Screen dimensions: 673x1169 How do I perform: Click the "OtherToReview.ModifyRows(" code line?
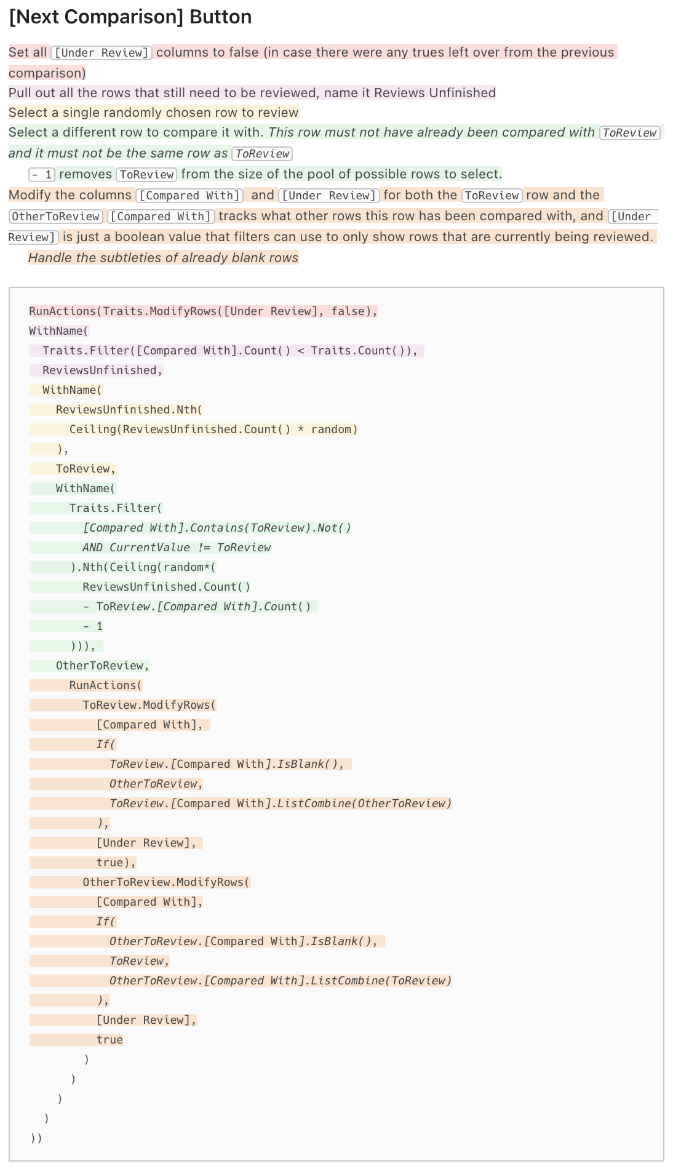[166, 882]
